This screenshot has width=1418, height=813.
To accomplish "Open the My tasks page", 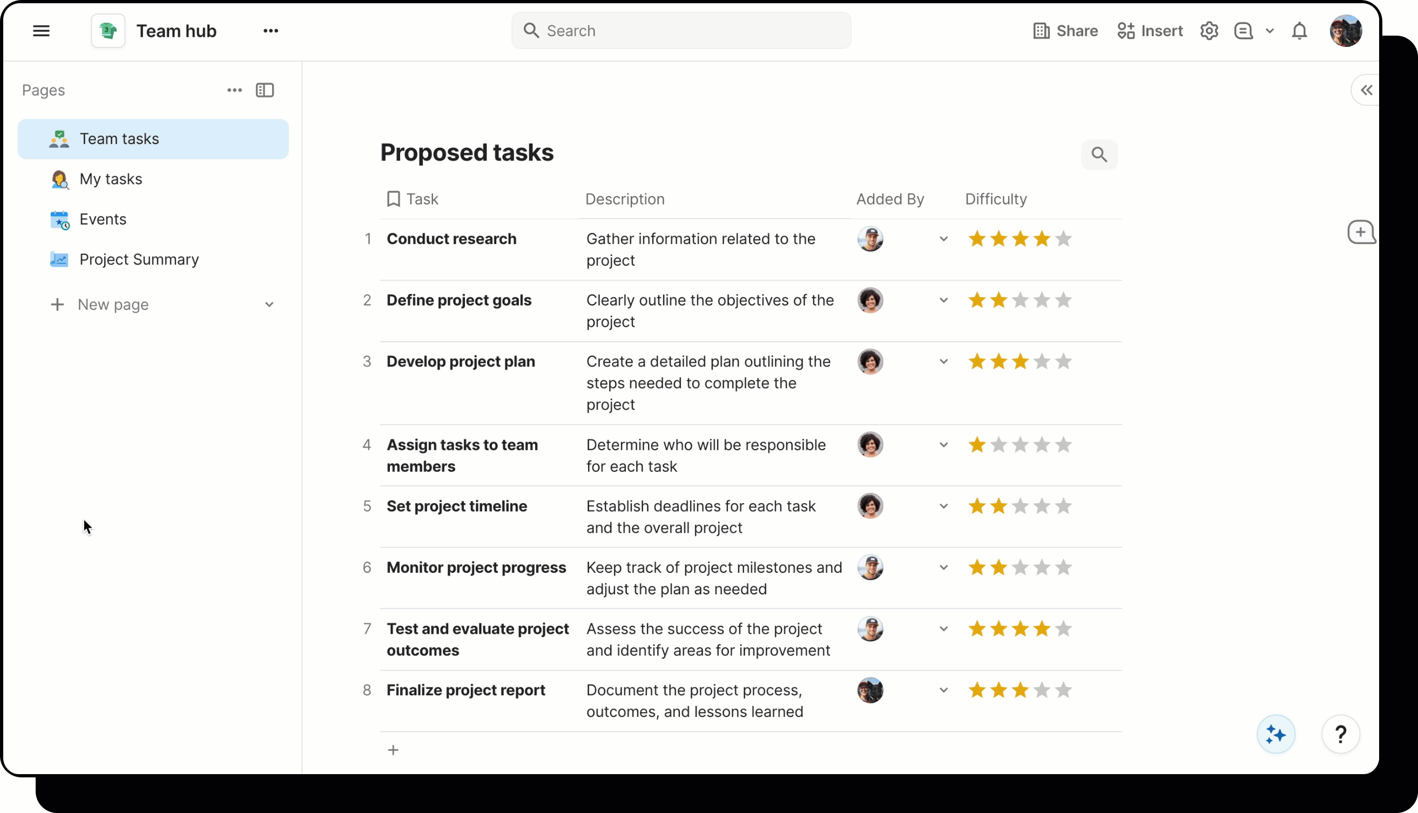I will [x=111, y=179].
